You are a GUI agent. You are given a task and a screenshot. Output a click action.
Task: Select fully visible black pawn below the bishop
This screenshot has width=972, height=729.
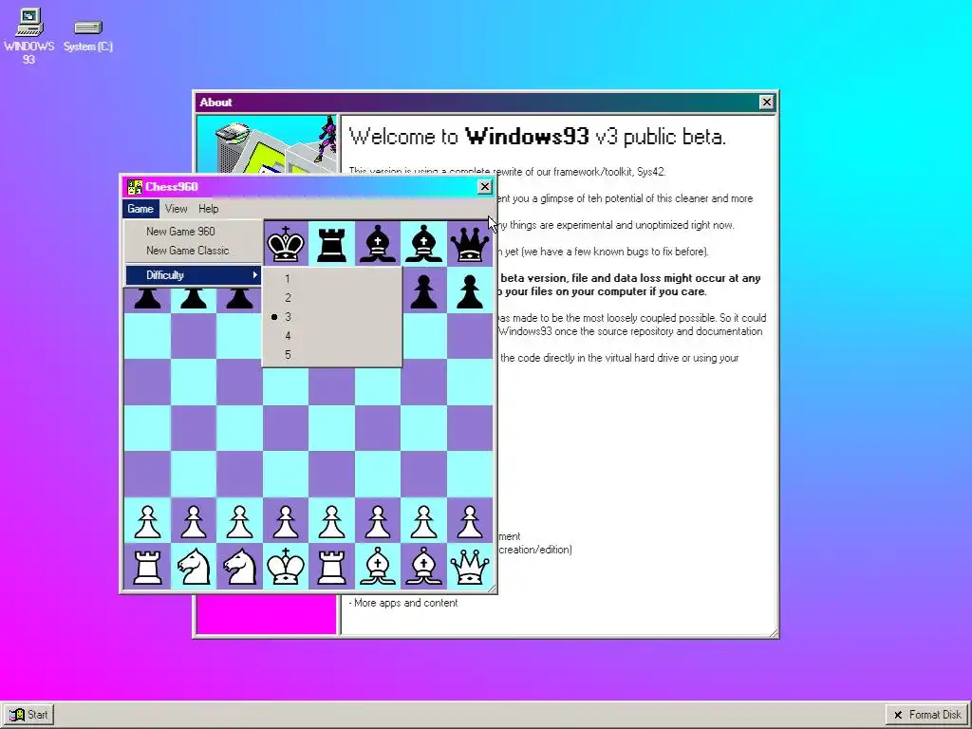point(423,291)
